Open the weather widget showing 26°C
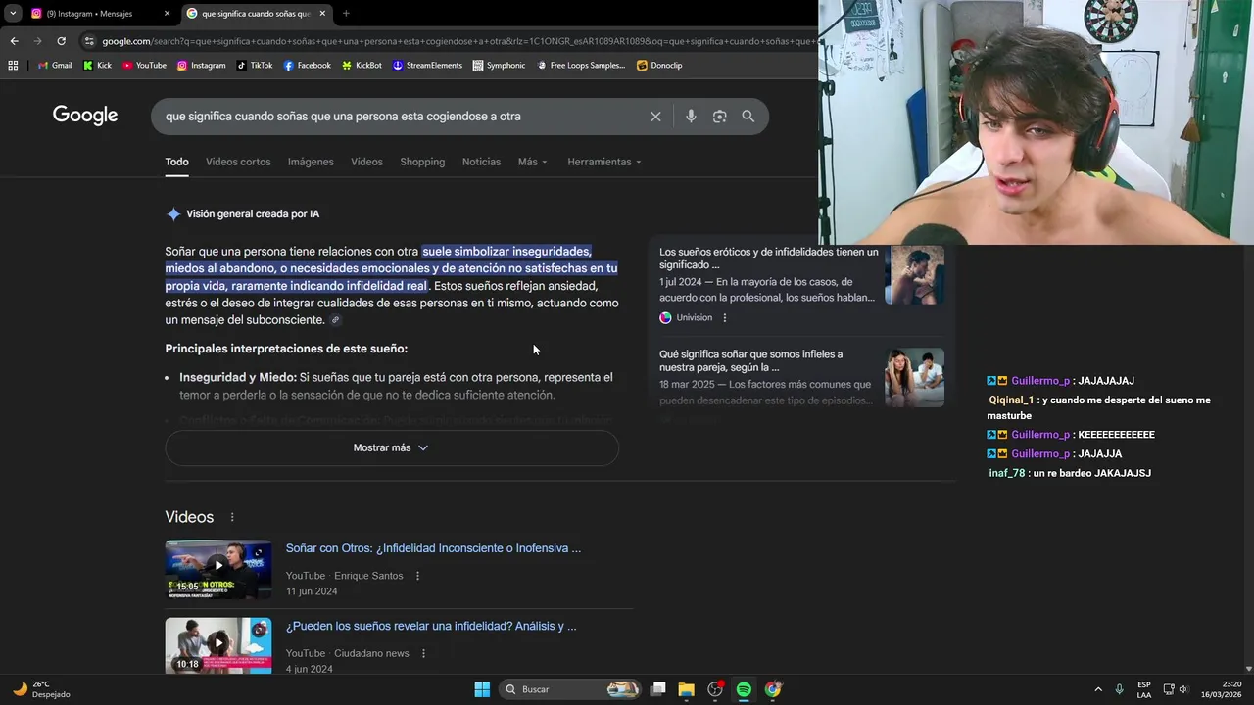The image size is (1254, 705). tap(42, 689)
